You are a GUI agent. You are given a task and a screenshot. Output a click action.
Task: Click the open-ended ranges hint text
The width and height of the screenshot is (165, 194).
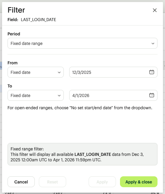(x=80, y=108)
